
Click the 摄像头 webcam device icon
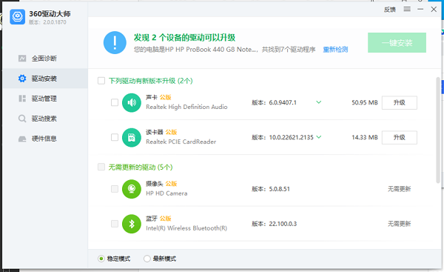[132, 189]
